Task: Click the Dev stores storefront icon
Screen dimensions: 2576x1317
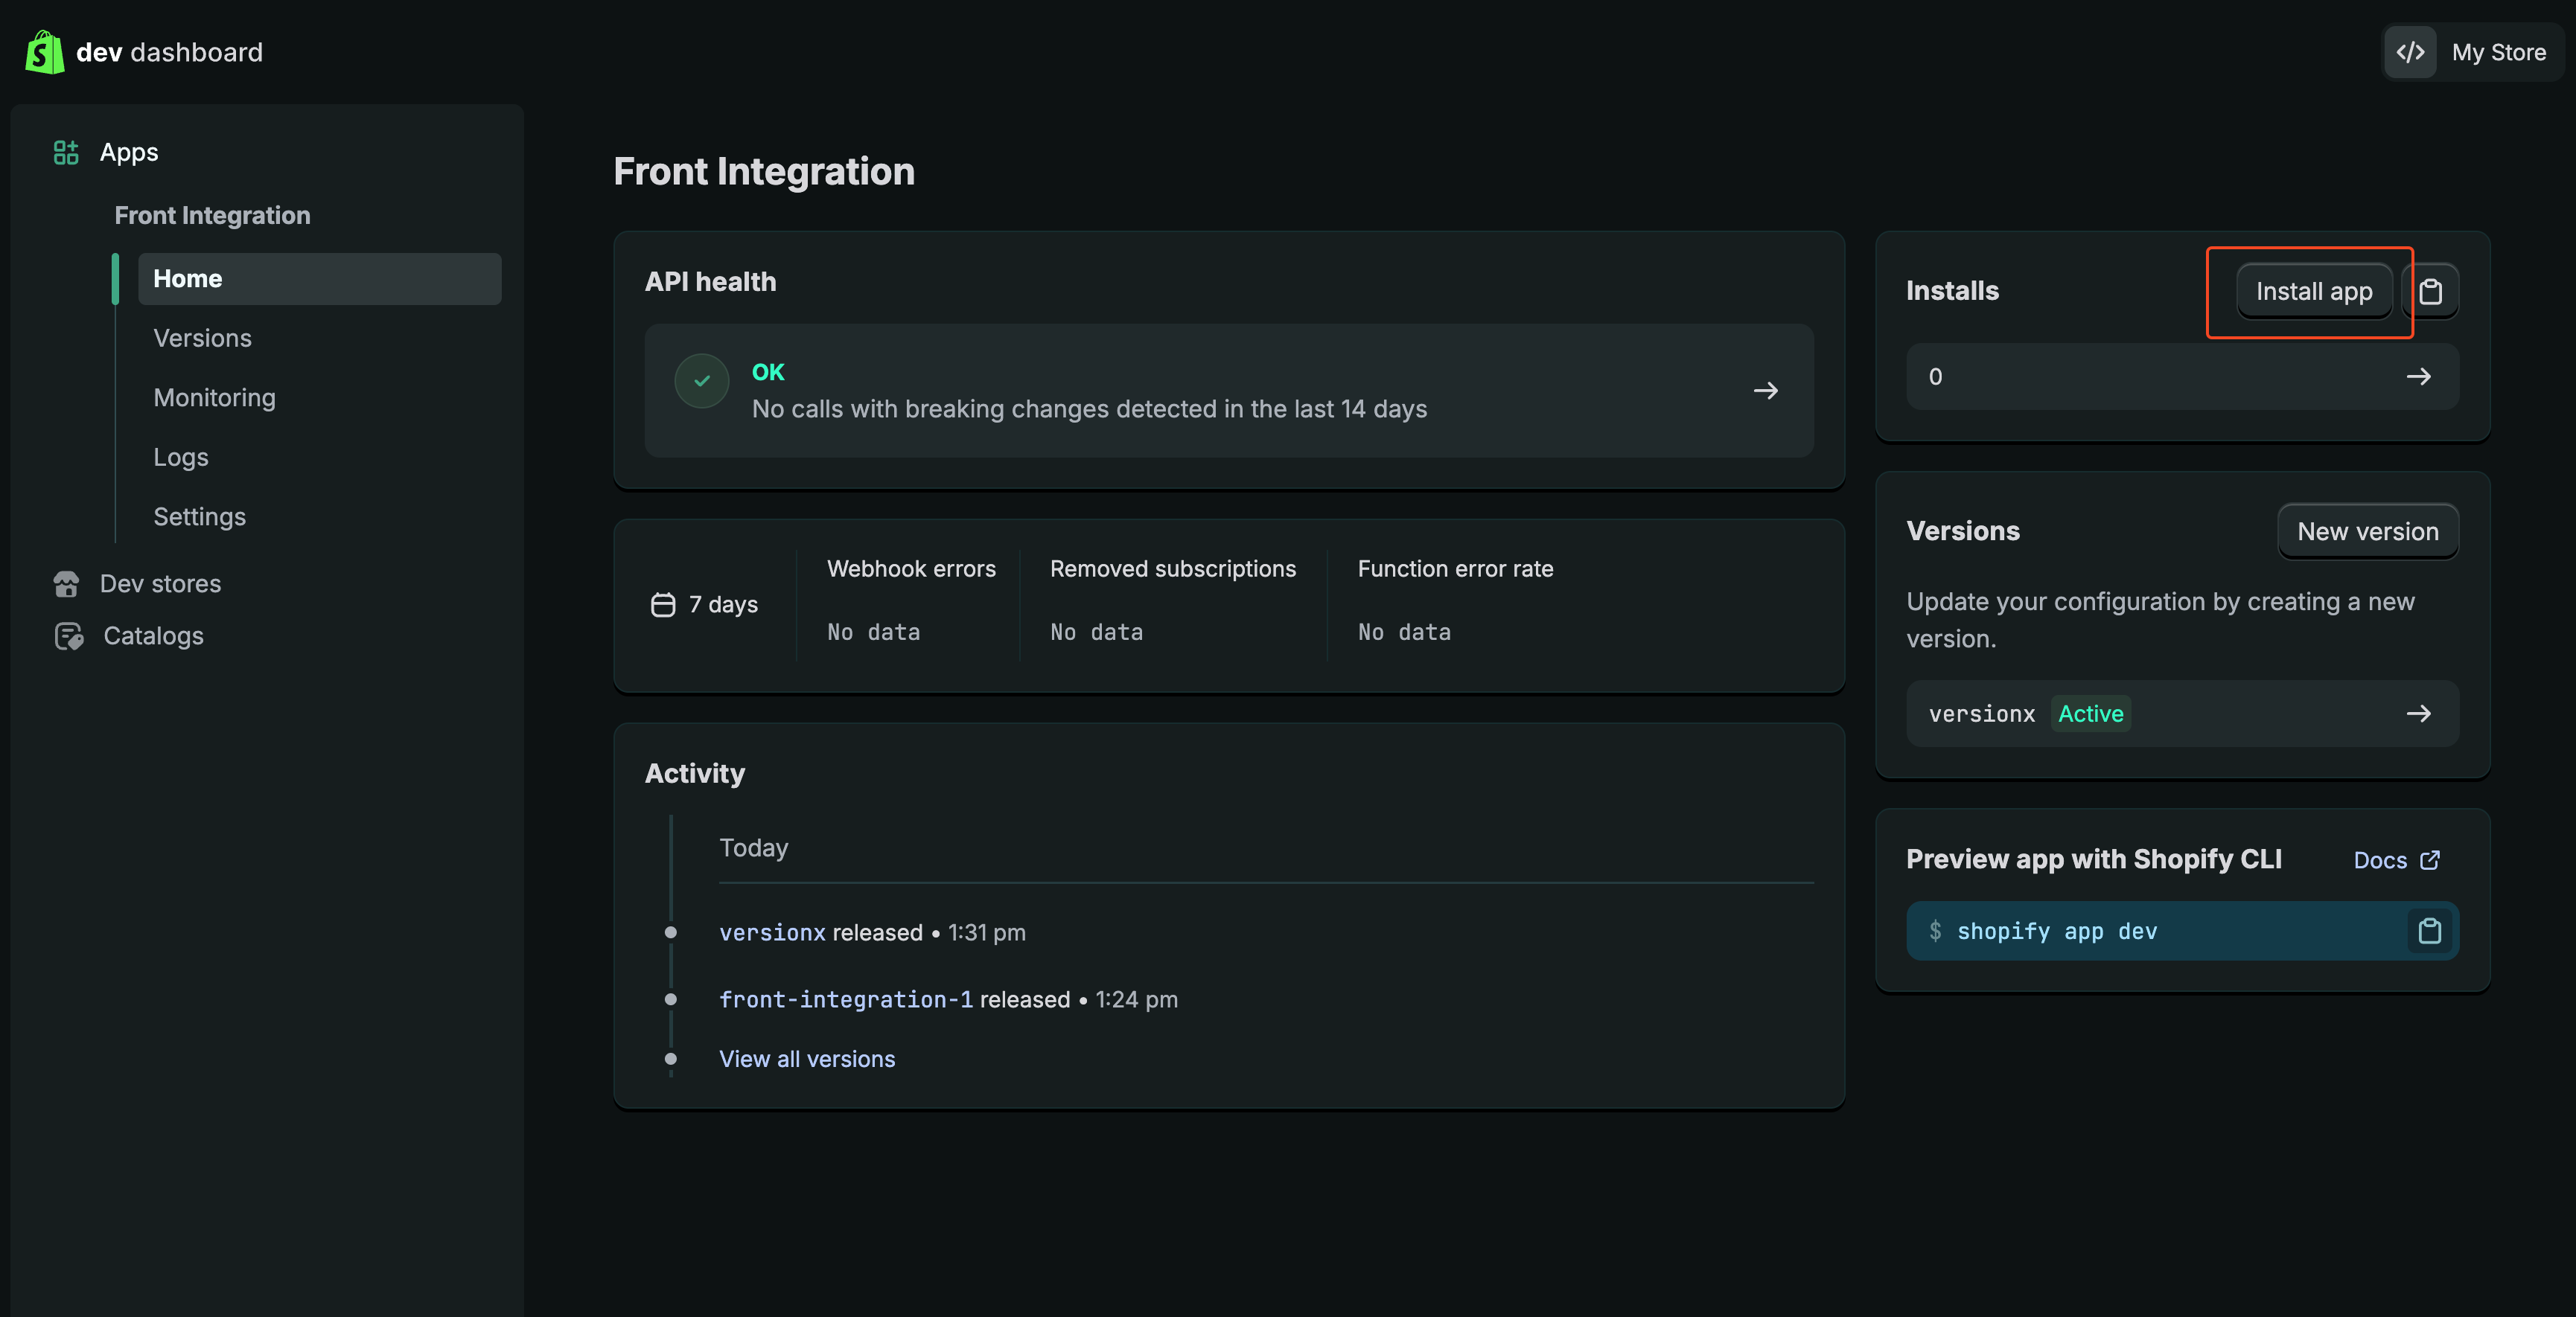Action: pyautogui.click(x=67, y=583)
